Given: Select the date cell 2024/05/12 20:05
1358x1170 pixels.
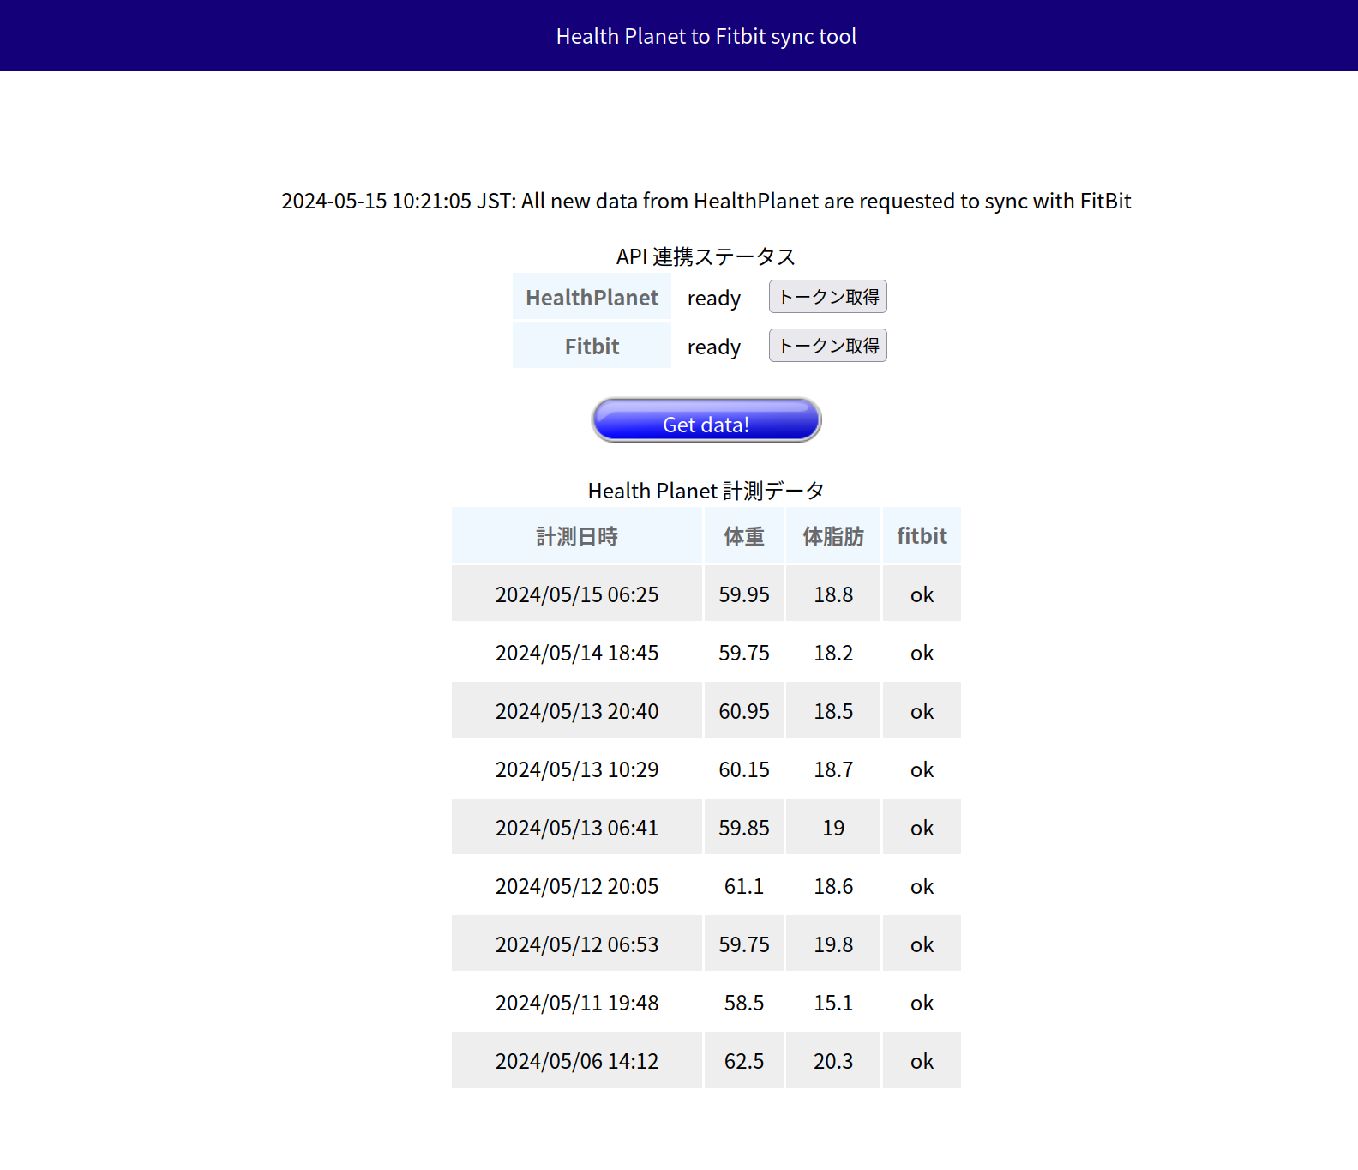Looking at the screenshot, I should coord(577,885).
